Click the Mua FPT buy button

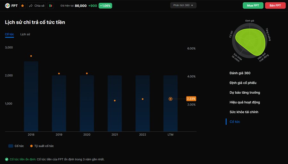253,5
